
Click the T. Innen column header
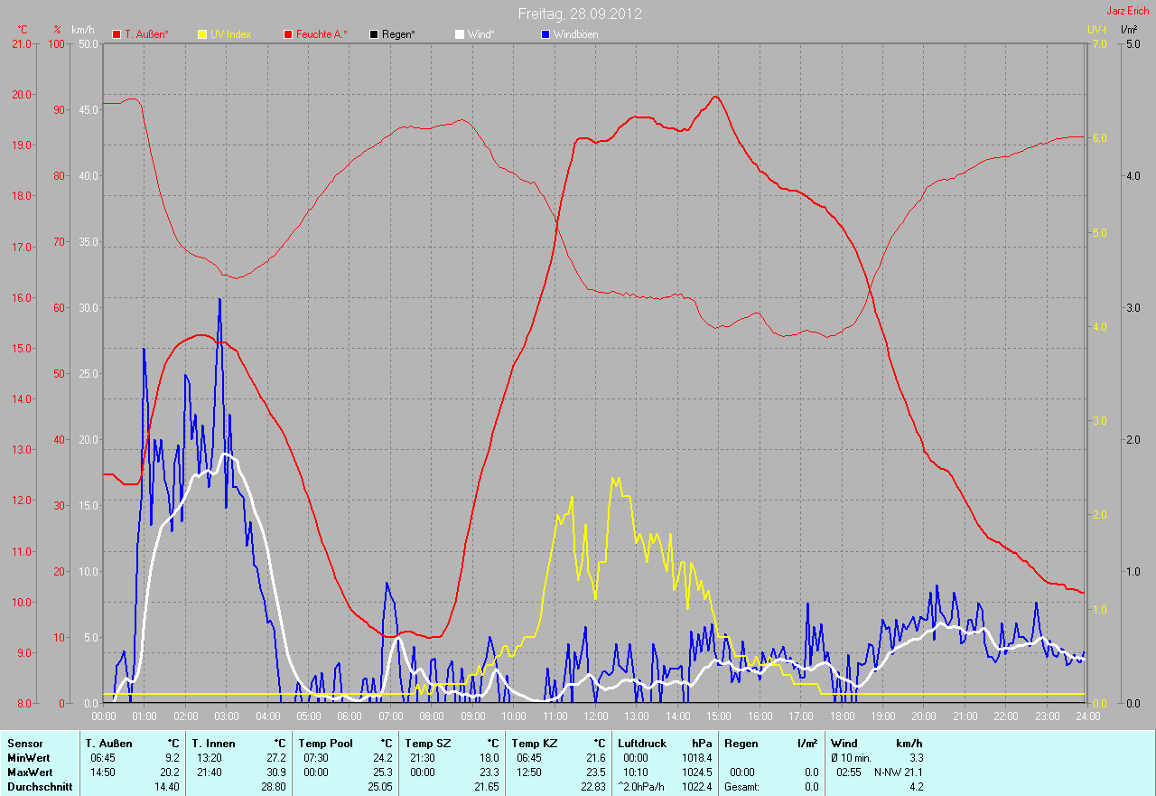tap(213, 744)
